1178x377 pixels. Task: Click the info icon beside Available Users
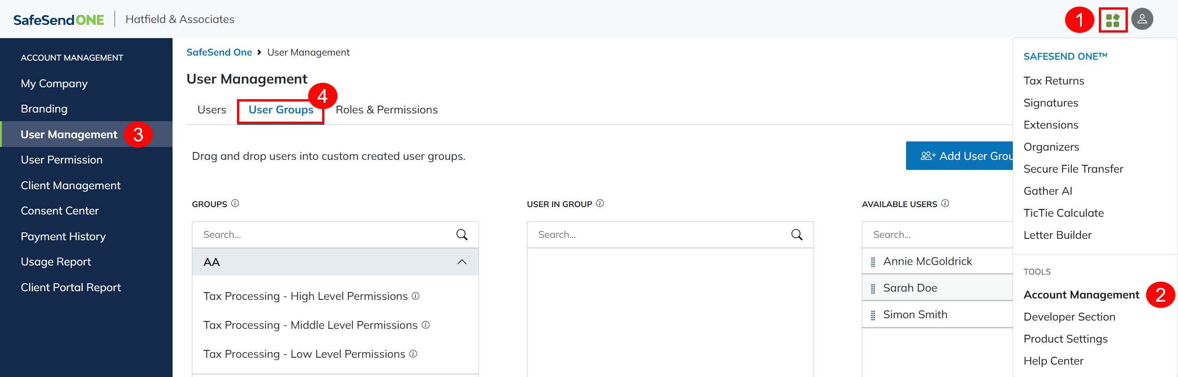click(945, 203)
